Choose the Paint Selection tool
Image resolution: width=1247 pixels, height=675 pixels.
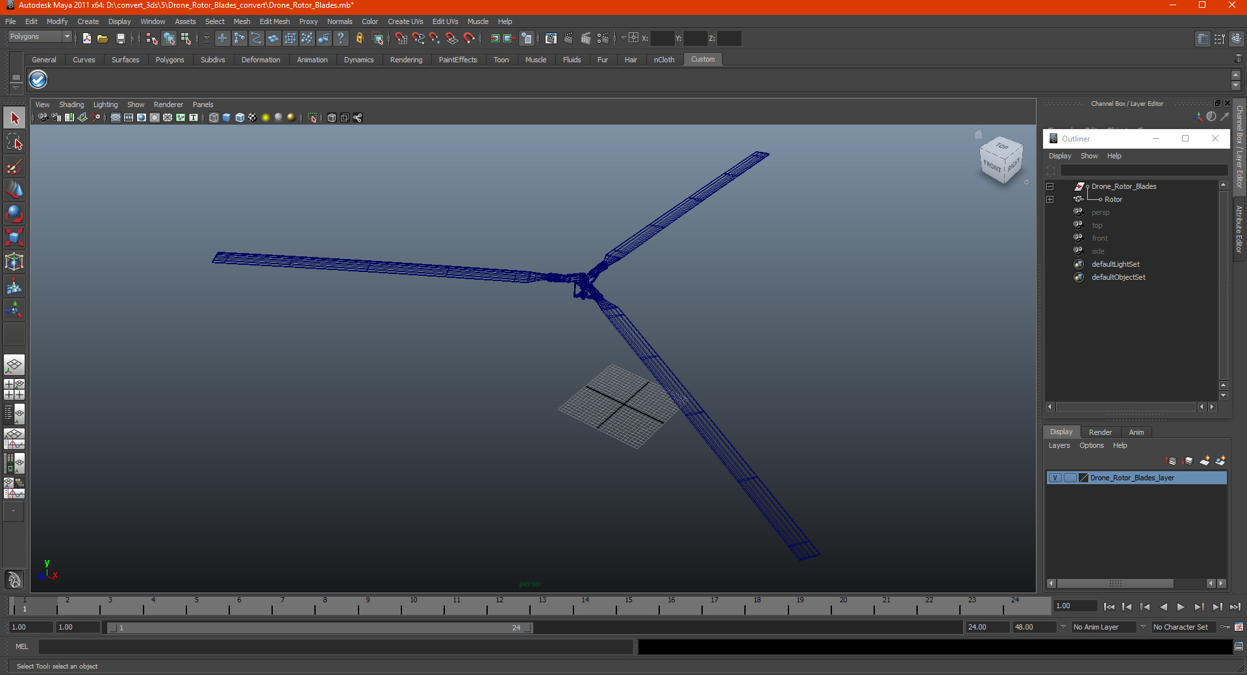click(14, 166)
